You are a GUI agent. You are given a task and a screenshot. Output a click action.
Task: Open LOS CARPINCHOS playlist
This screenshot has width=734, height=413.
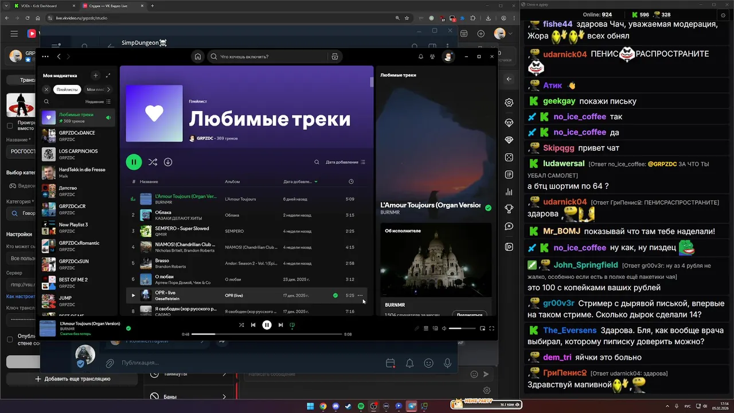[x=78, y=154]
